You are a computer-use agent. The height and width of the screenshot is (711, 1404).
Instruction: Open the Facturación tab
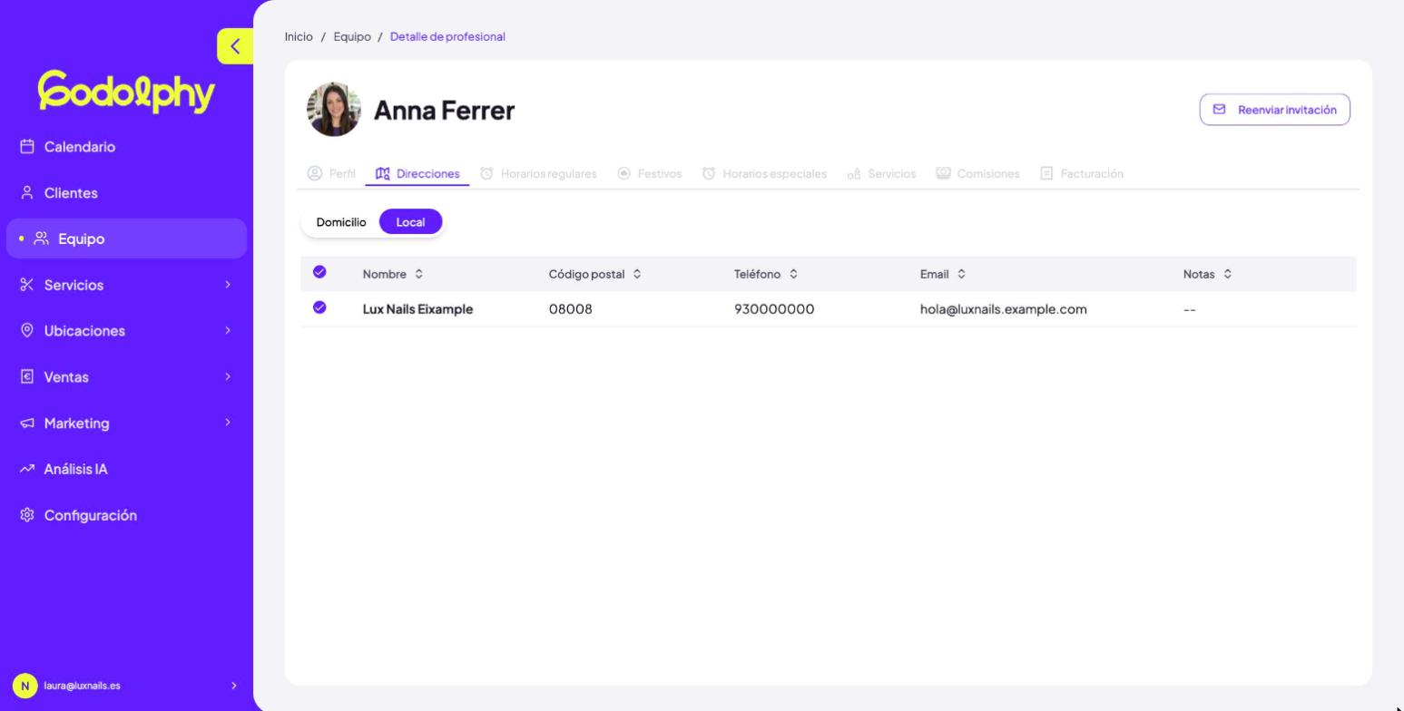tap(1081, 173)
